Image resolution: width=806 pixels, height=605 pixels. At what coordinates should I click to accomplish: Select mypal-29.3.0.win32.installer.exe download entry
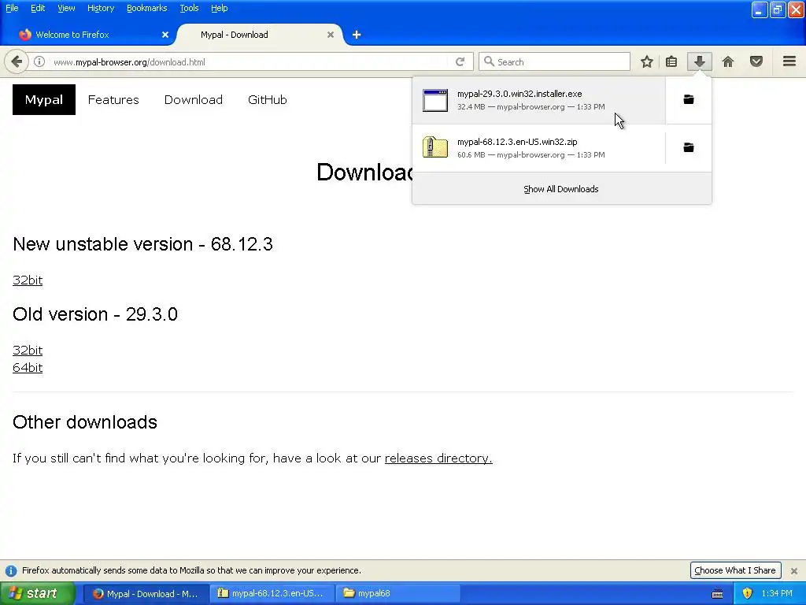(x=538, y=100)
